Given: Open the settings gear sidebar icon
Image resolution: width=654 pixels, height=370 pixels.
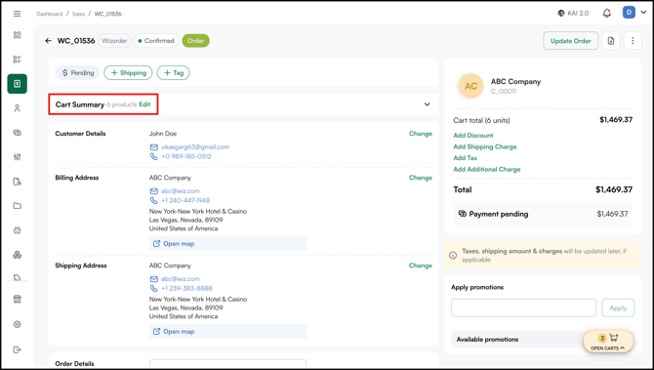Looking at the screenshot, I should pos(18,324).
